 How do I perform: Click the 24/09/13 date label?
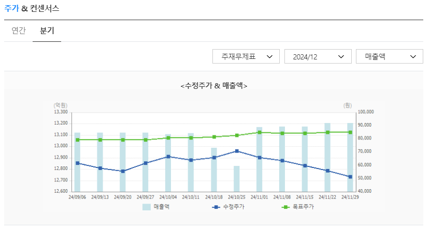(100, 197)
